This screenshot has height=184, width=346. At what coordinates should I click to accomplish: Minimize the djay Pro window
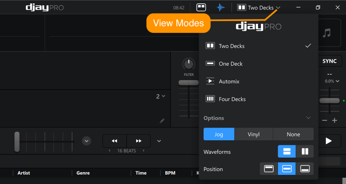point(298,8)
